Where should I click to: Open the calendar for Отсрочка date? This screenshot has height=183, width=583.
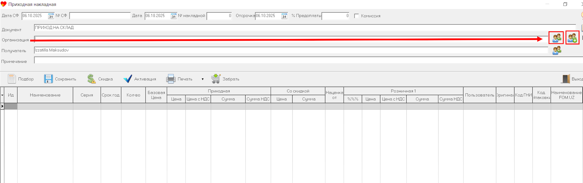point(284,16)
